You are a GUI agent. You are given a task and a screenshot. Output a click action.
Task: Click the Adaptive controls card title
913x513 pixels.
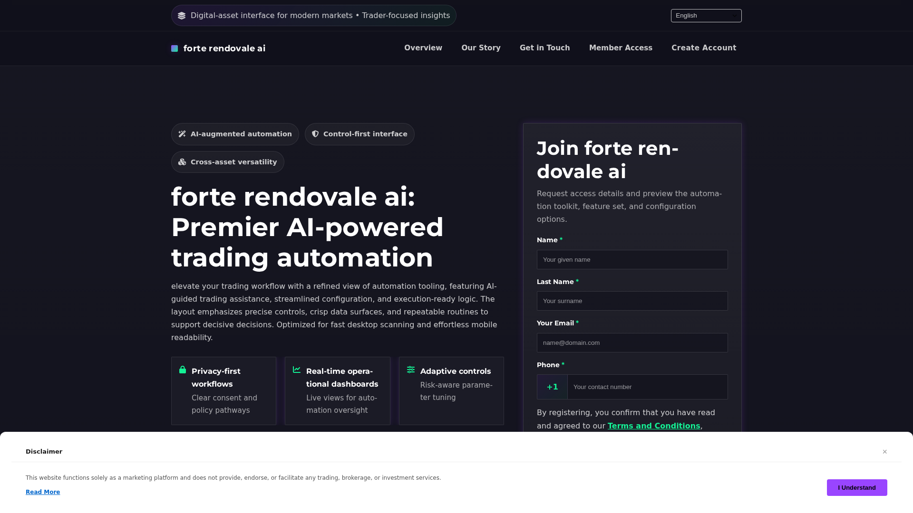[456, 371]
